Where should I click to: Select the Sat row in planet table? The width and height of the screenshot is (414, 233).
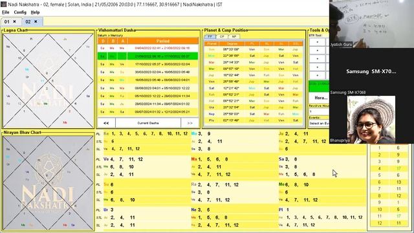pyautogui.click(x=254, y=88)
